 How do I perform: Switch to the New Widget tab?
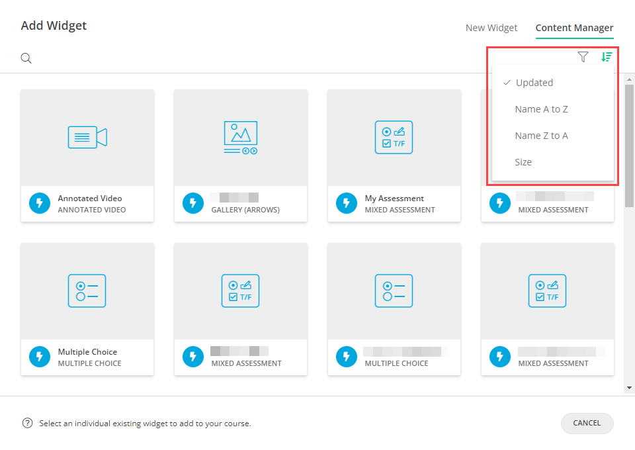(x=491, y=27)
